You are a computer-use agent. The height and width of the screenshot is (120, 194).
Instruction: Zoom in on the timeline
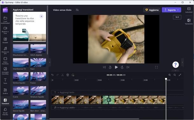[x=170, y=75]
